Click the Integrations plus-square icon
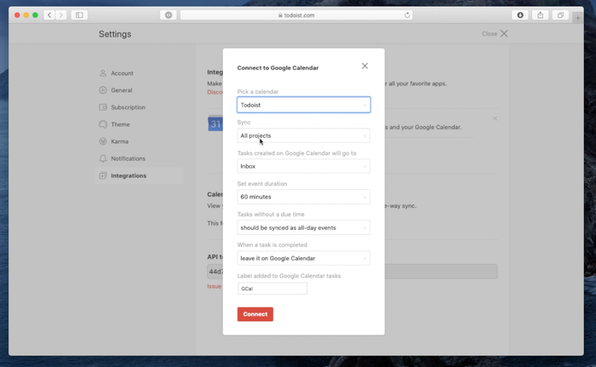The height and width of the screenshot is (367, 596). click(103, 175)
